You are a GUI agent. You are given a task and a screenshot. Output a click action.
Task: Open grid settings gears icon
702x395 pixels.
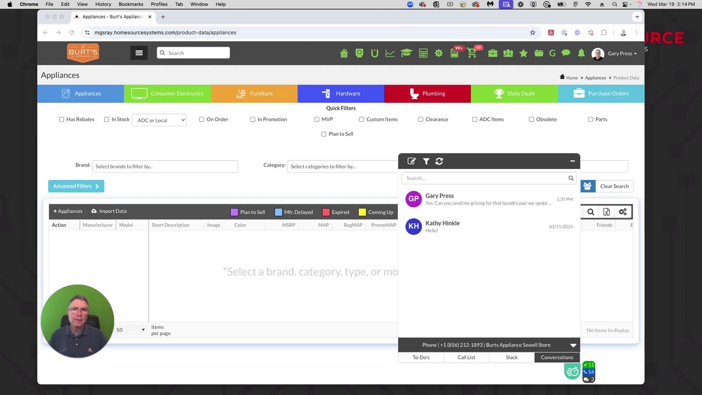pyautogui.click(x=623, y=212)
